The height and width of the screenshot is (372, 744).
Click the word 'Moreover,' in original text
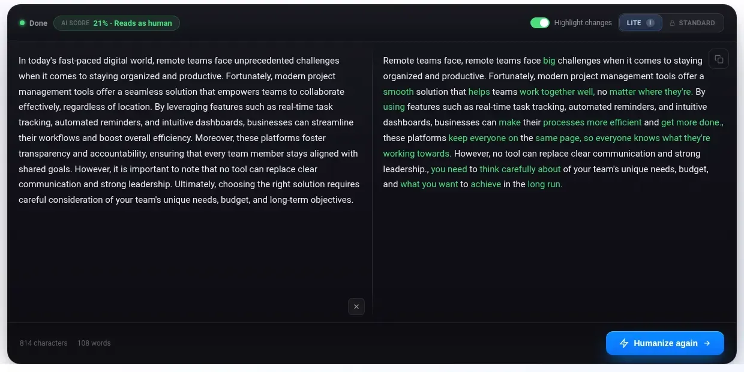click(214, 138)
